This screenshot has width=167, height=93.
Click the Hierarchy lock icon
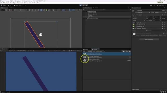pyautogui.click(x=129, y=8)
